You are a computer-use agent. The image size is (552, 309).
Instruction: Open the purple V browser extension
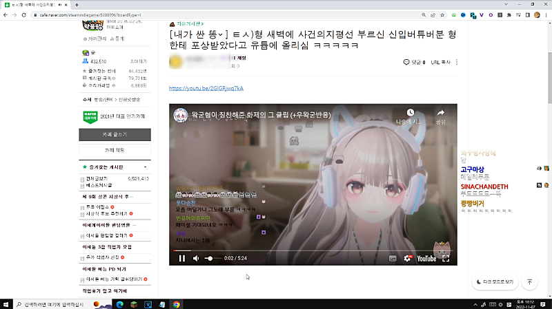482,15
